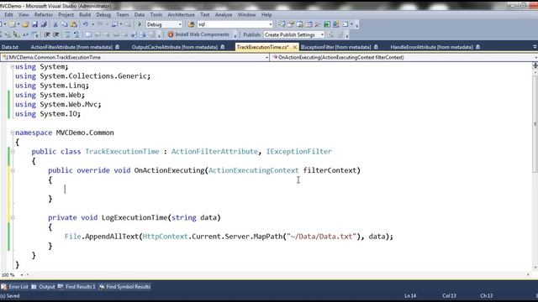Collapse the TrackExecutionTime class outline
Image resolution: width=538 pixels, height=302 pixels.
[13, 151]
